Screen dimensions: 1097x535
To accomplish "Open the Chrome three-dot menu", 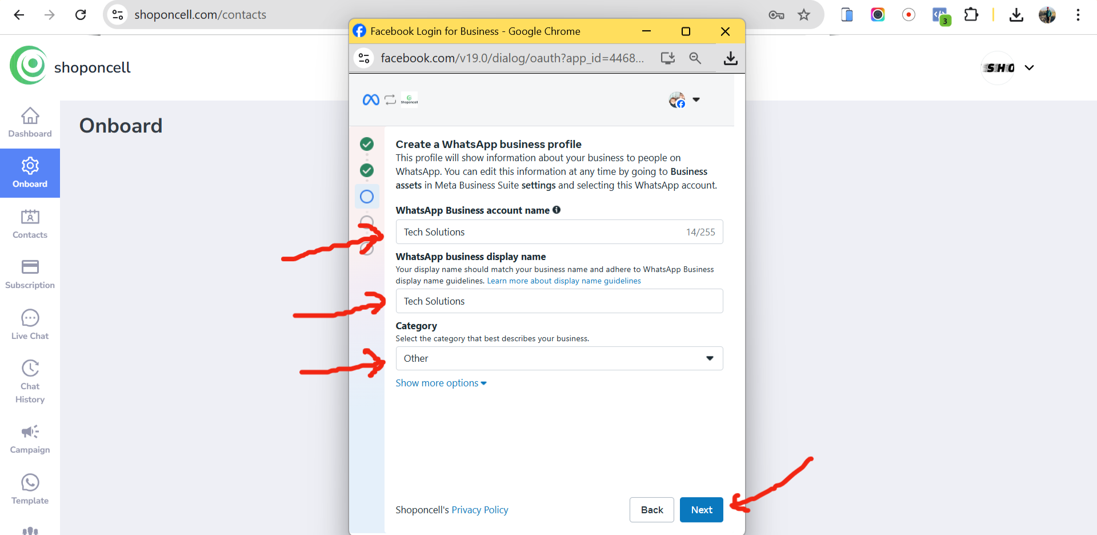I will click(1078, 15).
